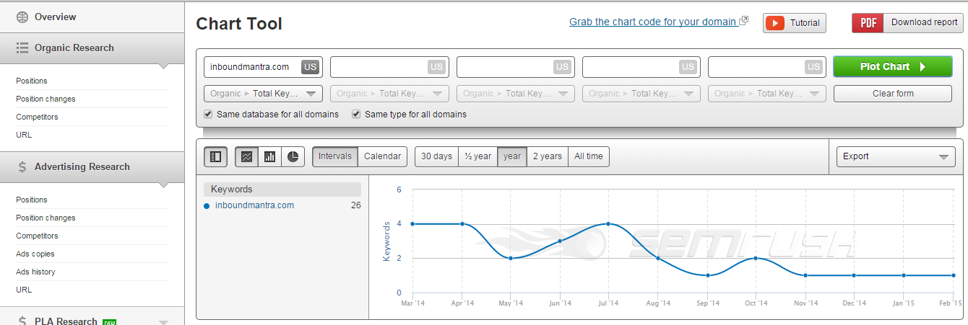Viewport: 968px width, 325px height.
Task: Open Competitors under Advertising Research
Action: (x=37, y=236)
